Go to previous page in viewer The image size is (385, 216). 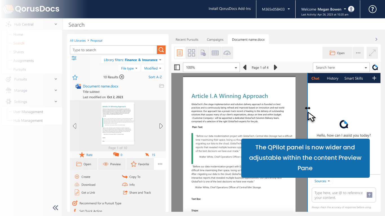245,67
